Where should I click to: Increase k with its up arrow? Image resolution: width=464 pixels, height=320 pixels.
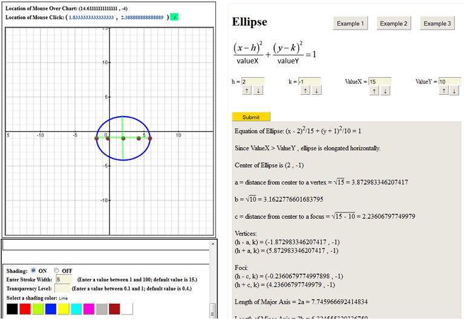coord(306,91)
